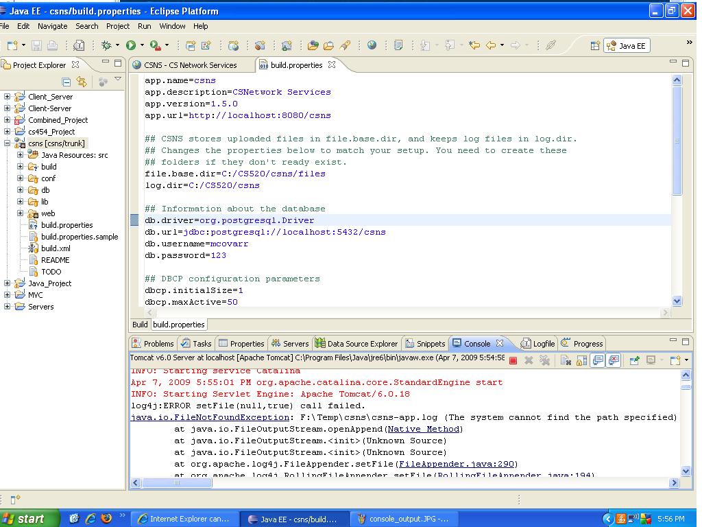Screen dimensions: 702x527
Task: Toggle show console on standard output change
Action: [x=597, y=360]
